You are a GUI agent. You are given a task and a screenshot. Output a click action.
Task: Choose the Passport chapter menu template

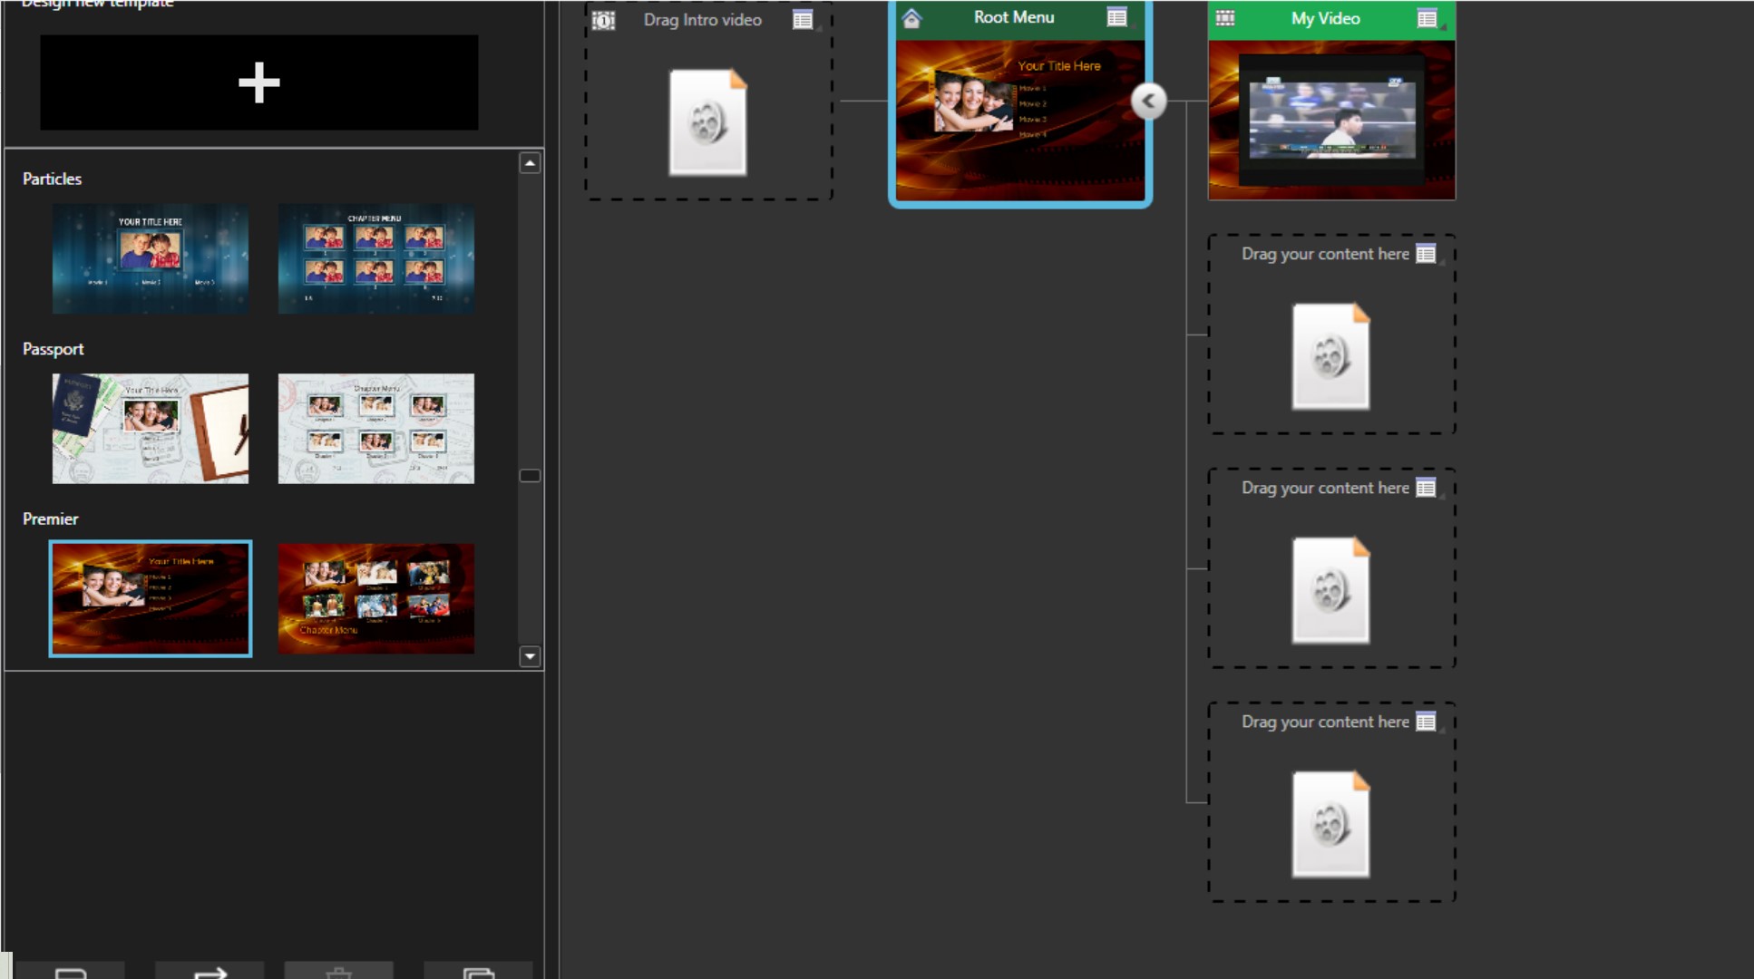tap(375, 429)
